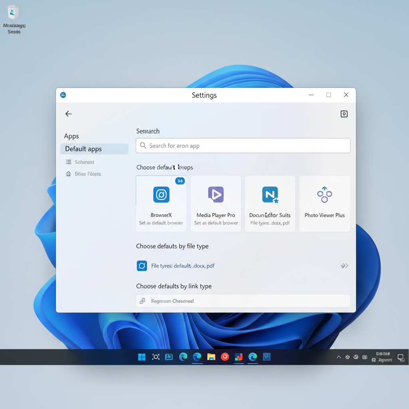The image size is (409, 409).
Task: Open the Media Player Pro card
Action: pos(216,204)
